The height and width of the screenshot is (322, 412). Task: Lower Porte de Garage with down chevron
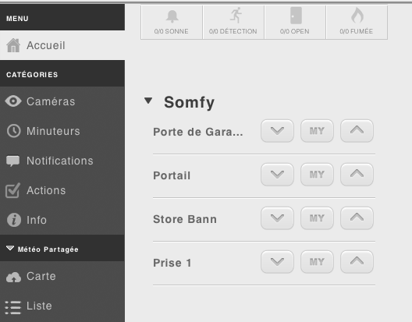277,131
